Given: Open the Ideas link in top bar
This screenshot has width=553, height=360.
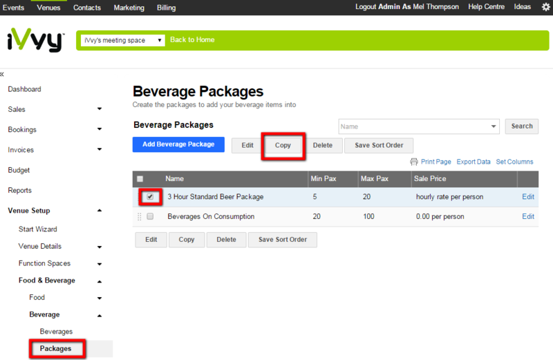Looking at the screenshot, I should tap(523, 7).
